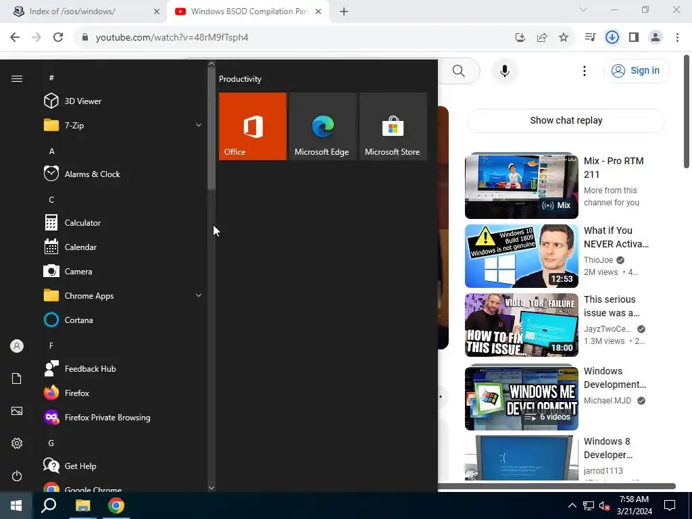Viewport: 692px width, 519px height.
Task: Open a new Chrome tab
Action: [344, 11]
